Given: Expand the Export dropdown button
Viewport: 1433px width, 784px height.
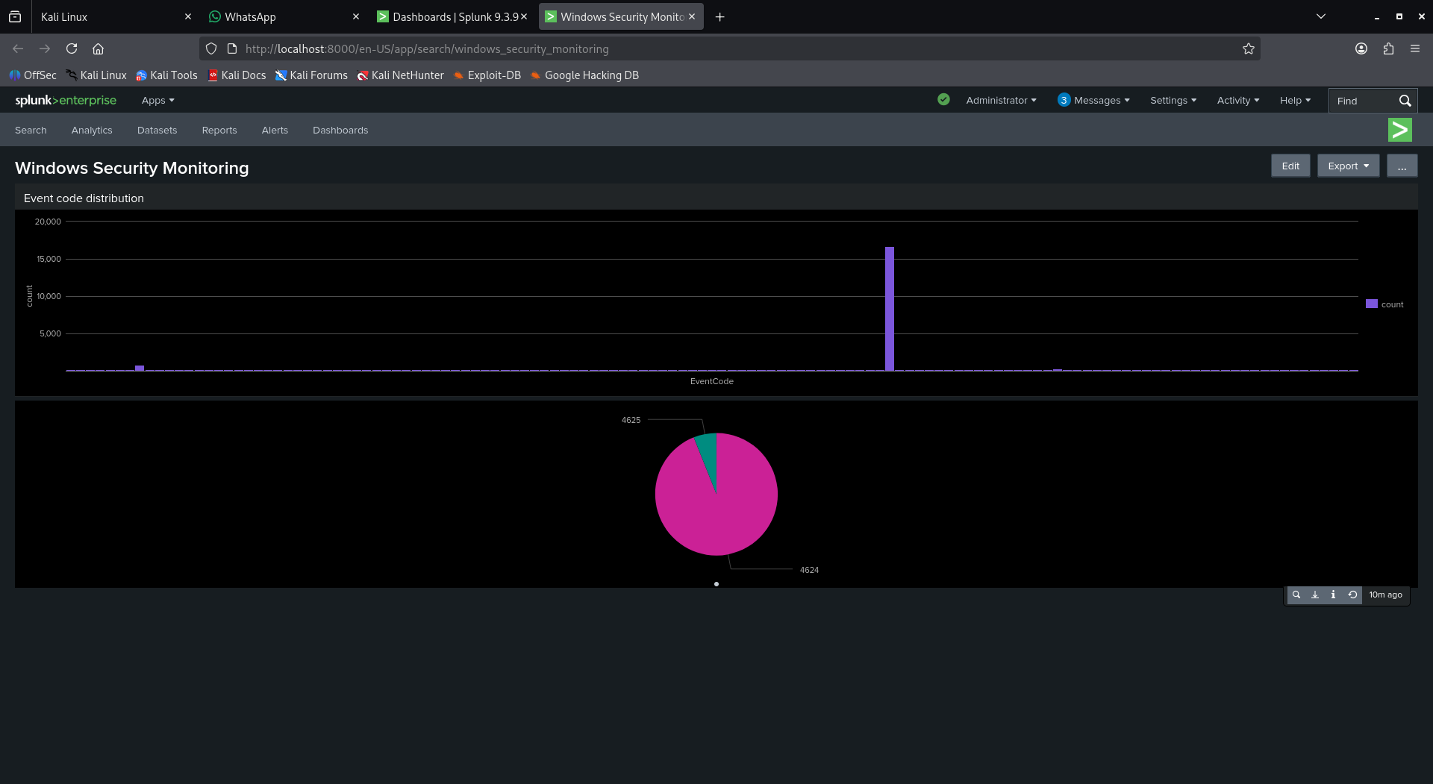Looking at the screenshot, I should [1347, 166].
